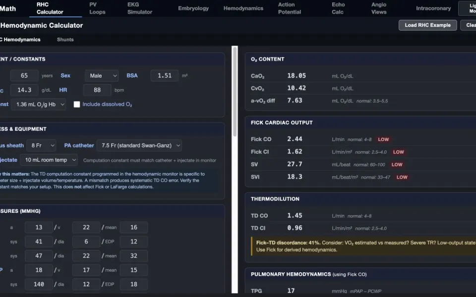Open the Sex dropdown showing Male
The height and width of the screenshot is (297, 476).
coord(101,76)
